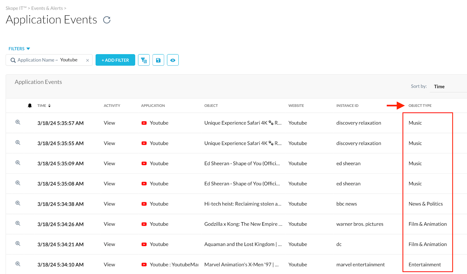Click the OBJECT column header
467x274 pixels.
pyautogui.click(x=211, y=106)
